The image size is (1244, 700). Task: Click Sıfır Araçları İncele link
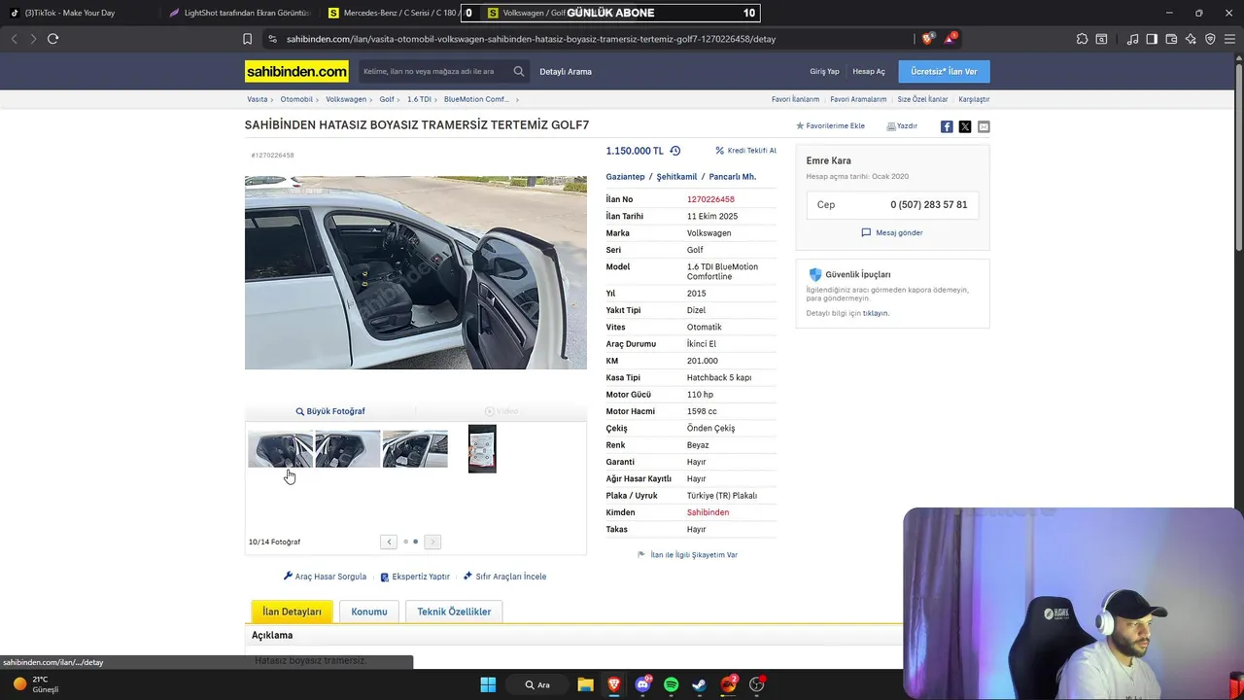pyautogui.click(x=505, y=577)
